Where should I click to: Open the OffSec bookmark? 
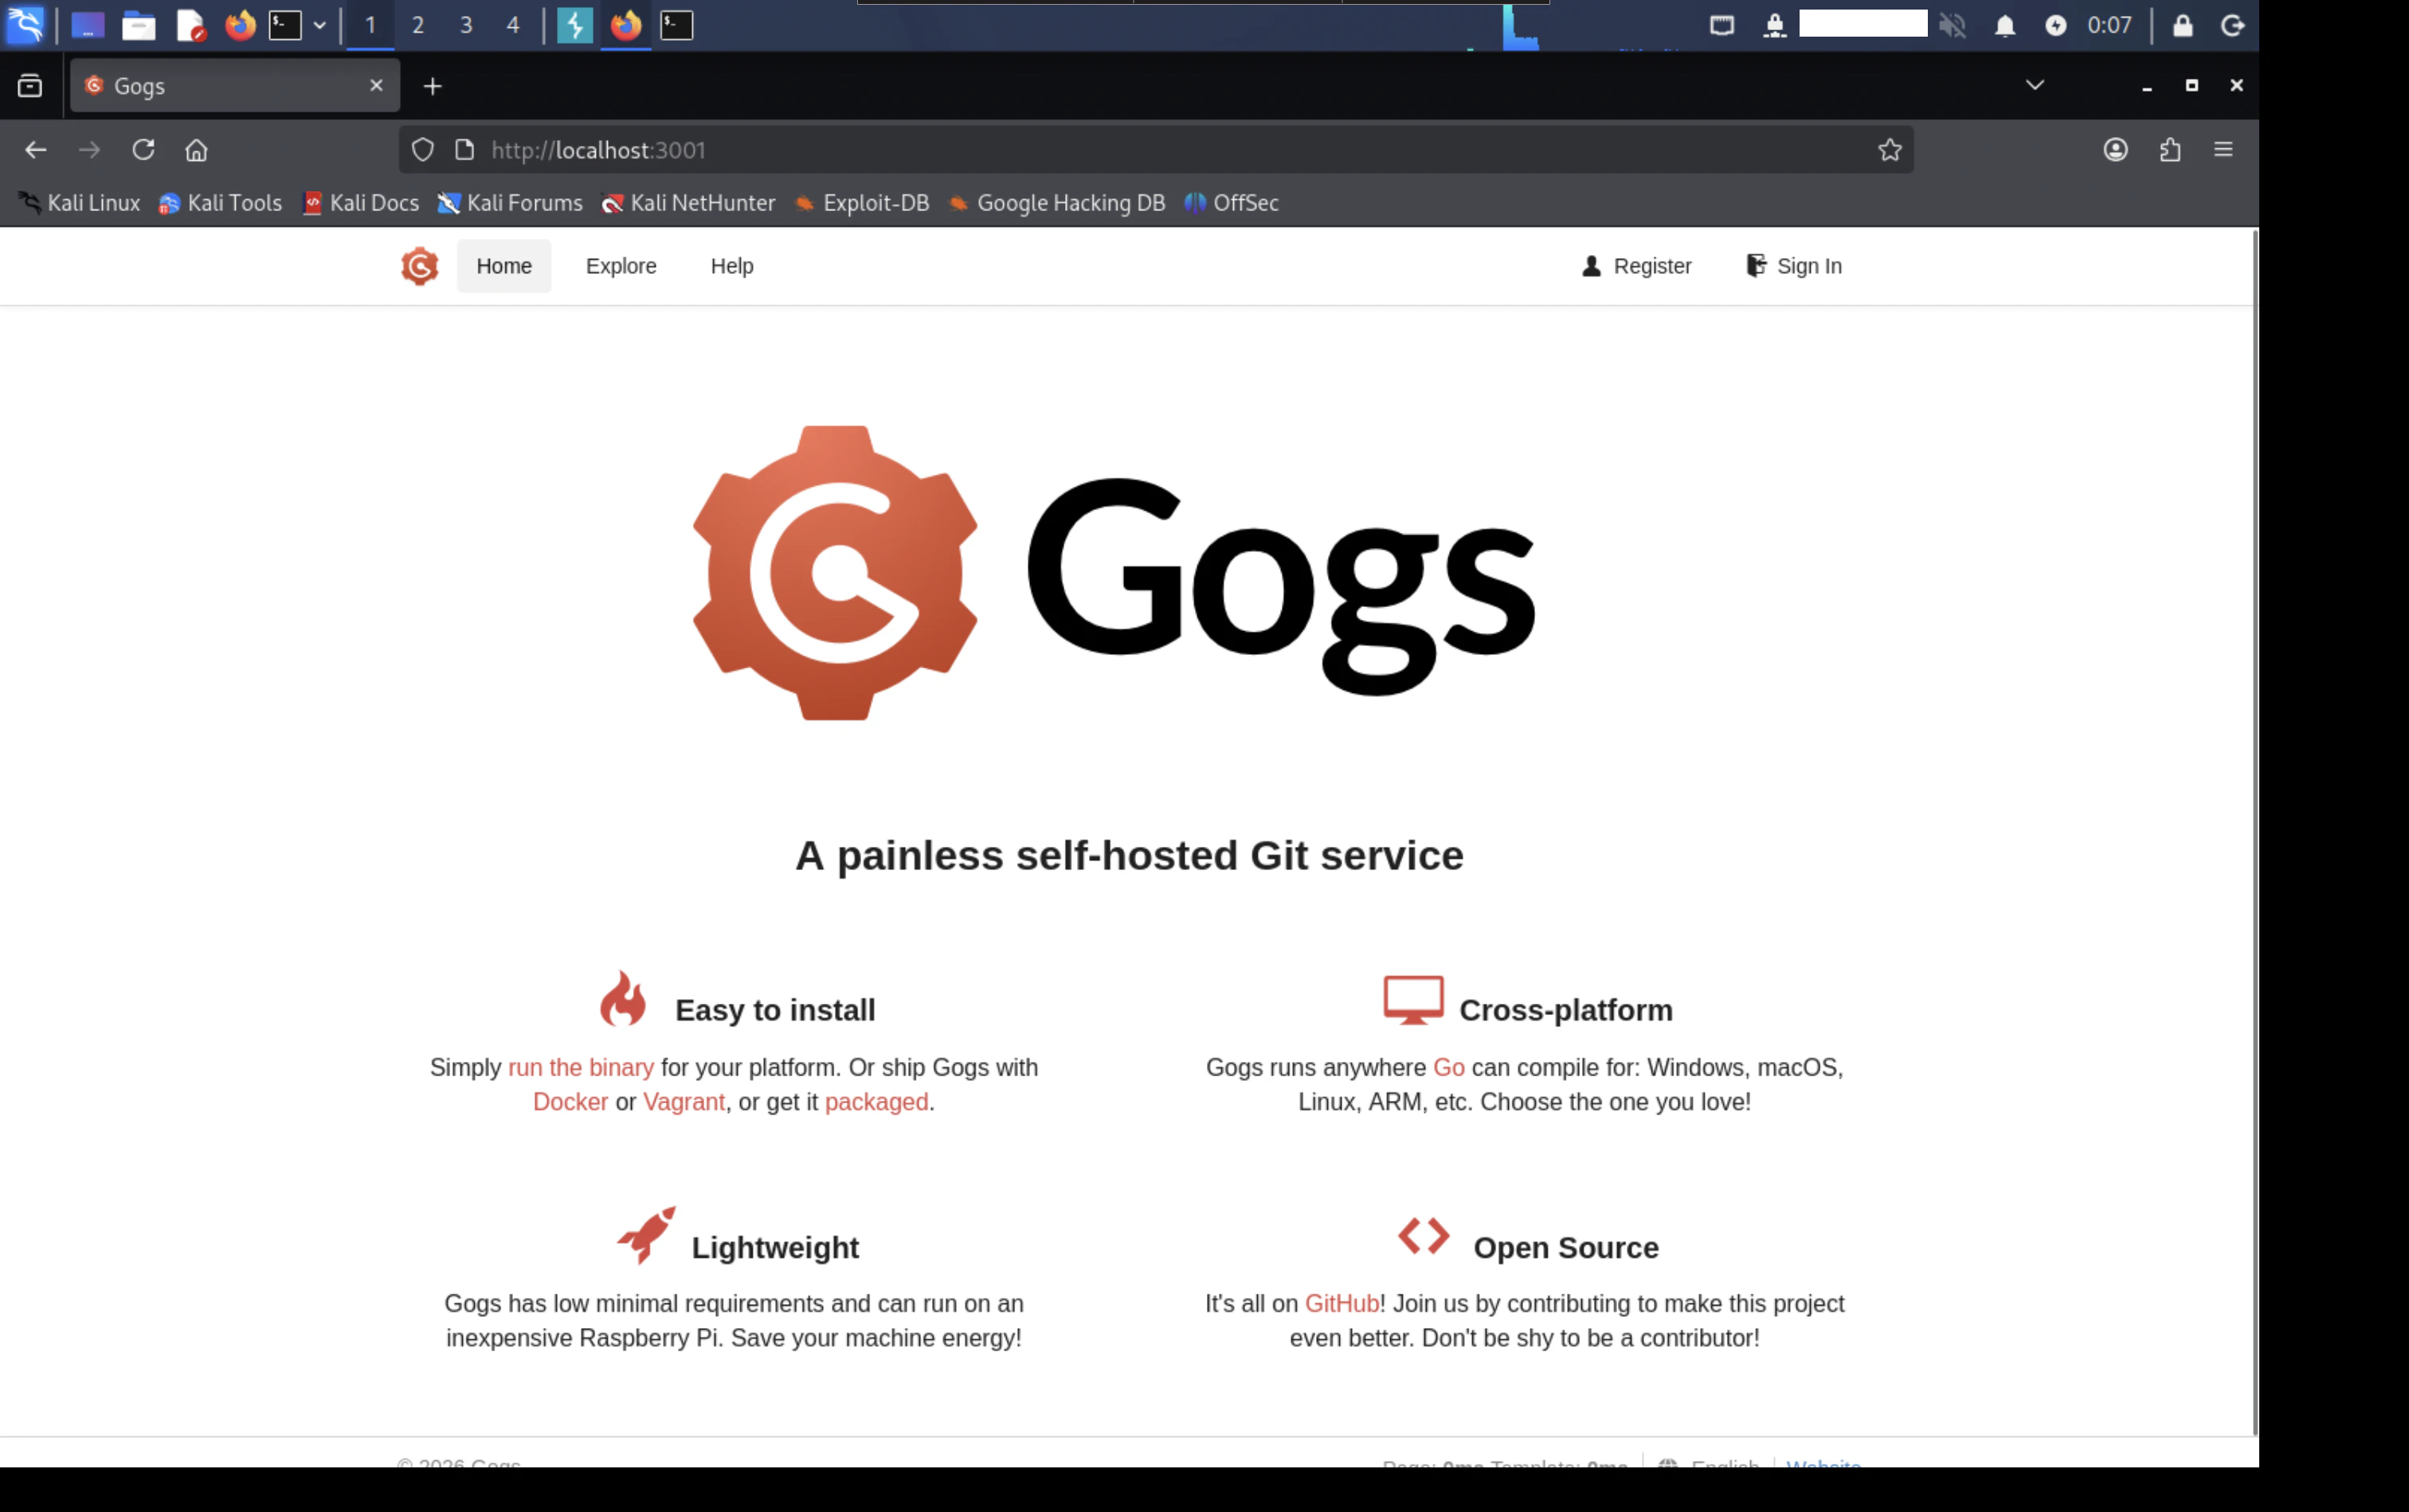click(1231, 203)
